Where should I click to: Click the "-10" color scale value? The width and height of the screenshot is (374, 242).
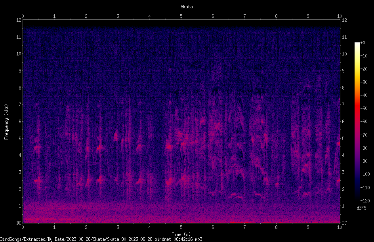(x=364, y=56)
